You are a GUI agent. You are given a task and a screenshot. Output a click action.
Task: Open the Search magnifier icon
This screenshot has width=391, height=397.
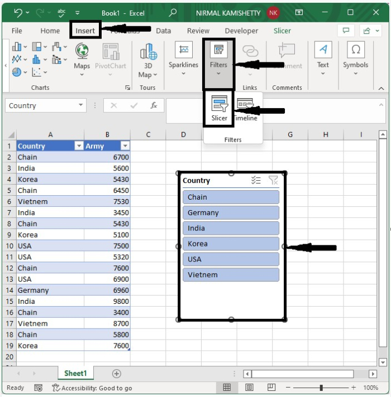[173, 12]
